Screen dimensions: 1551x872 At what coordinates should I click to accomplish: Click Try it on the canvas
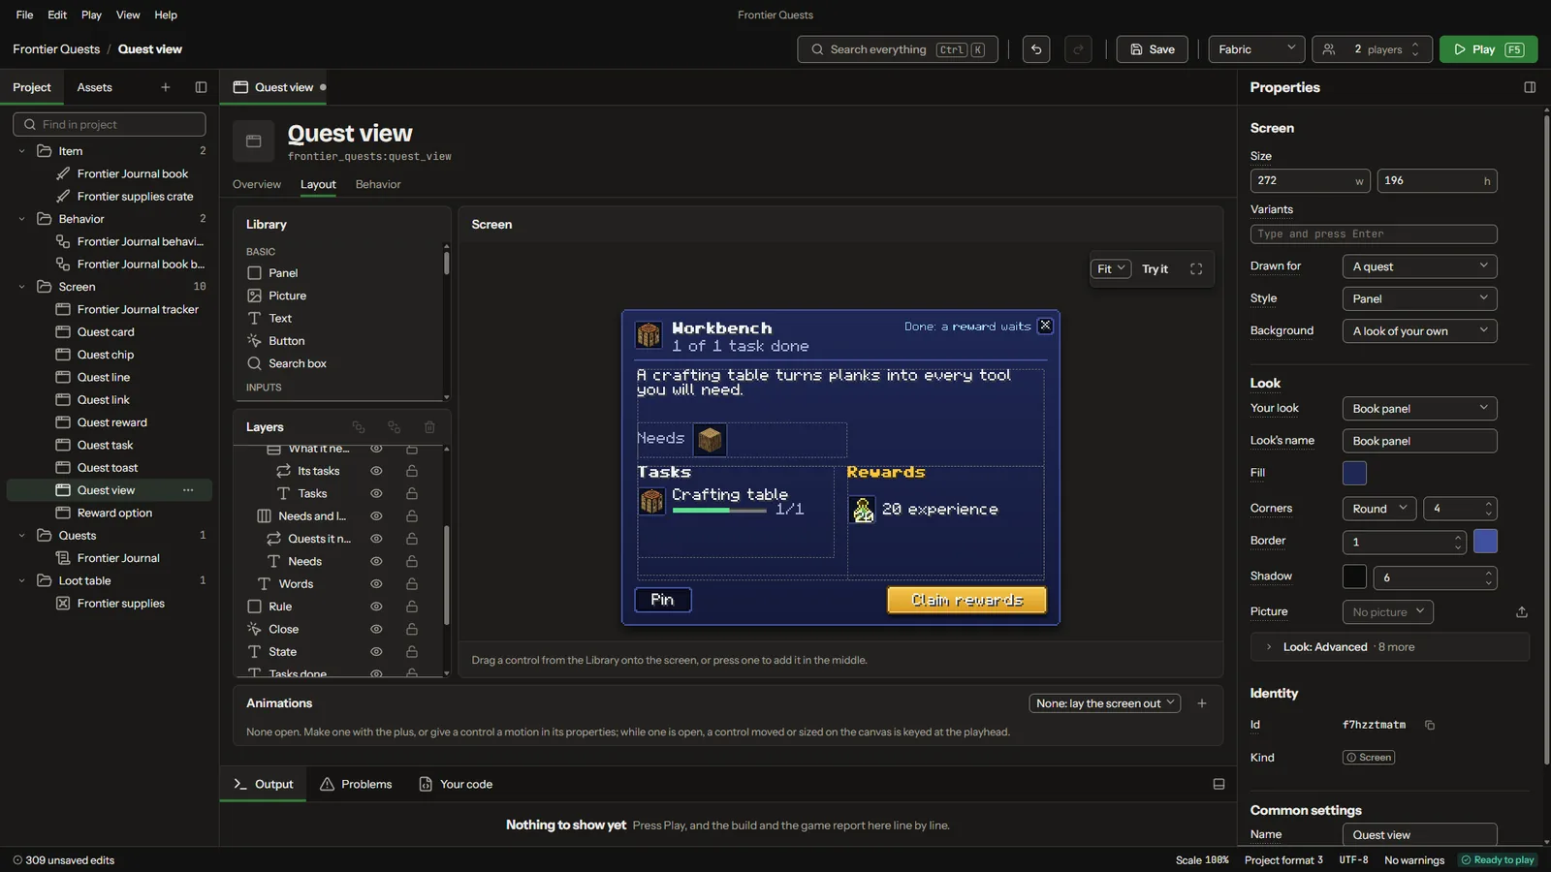point(1155,269)
